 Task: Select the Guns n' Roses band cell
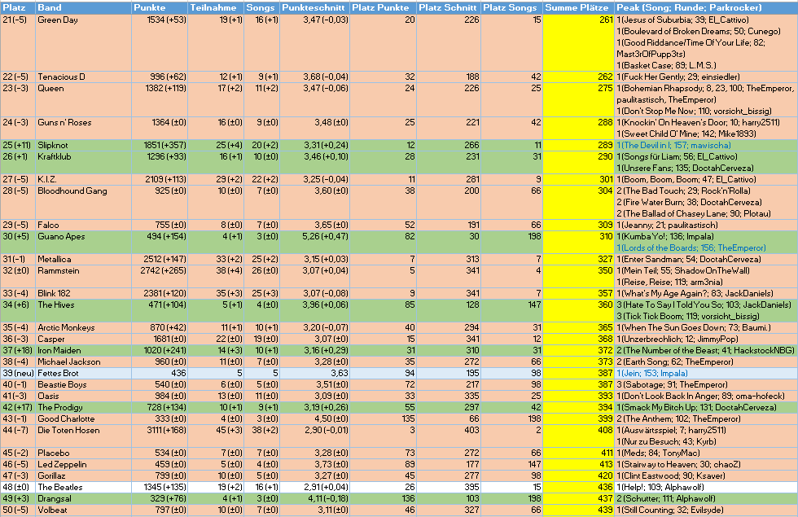[x=83, y=129]
